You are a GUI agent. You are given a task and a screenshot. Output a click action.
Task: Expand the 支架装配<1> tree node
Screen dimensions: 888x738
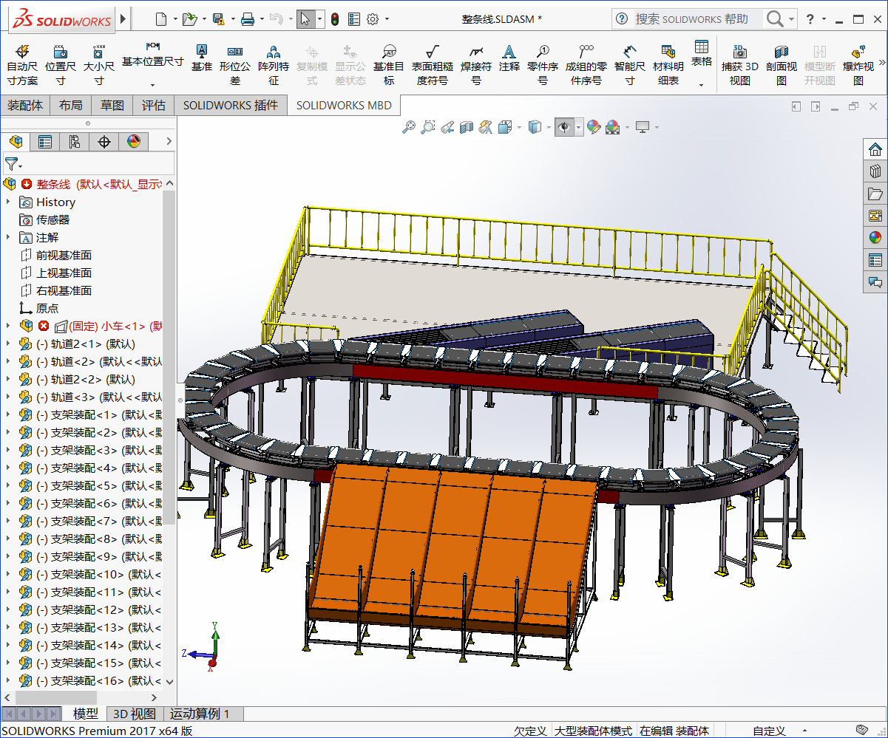(8, 414)
